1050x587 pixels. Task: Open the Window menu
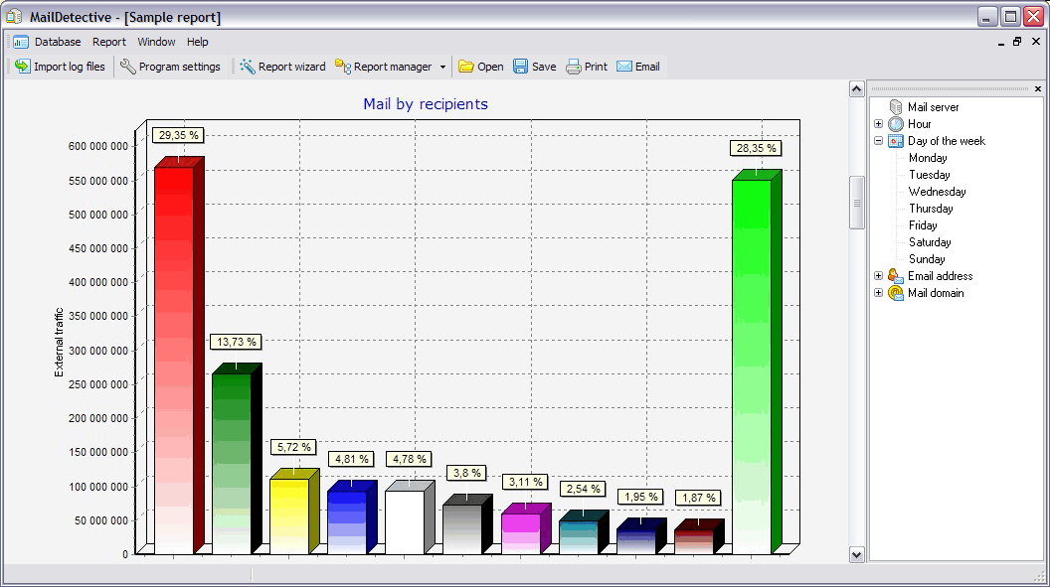156,42
